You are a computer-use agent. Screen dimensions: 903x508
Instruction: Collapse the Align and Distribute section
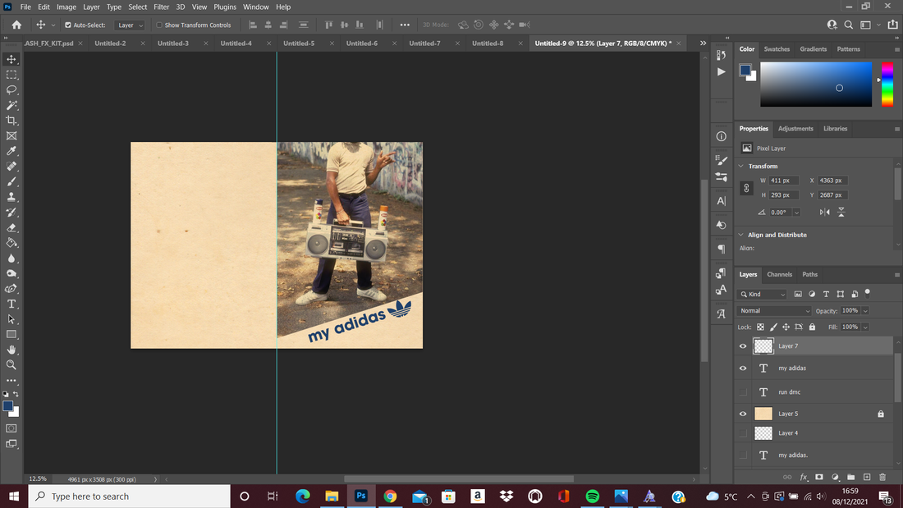tap(741, 235)
